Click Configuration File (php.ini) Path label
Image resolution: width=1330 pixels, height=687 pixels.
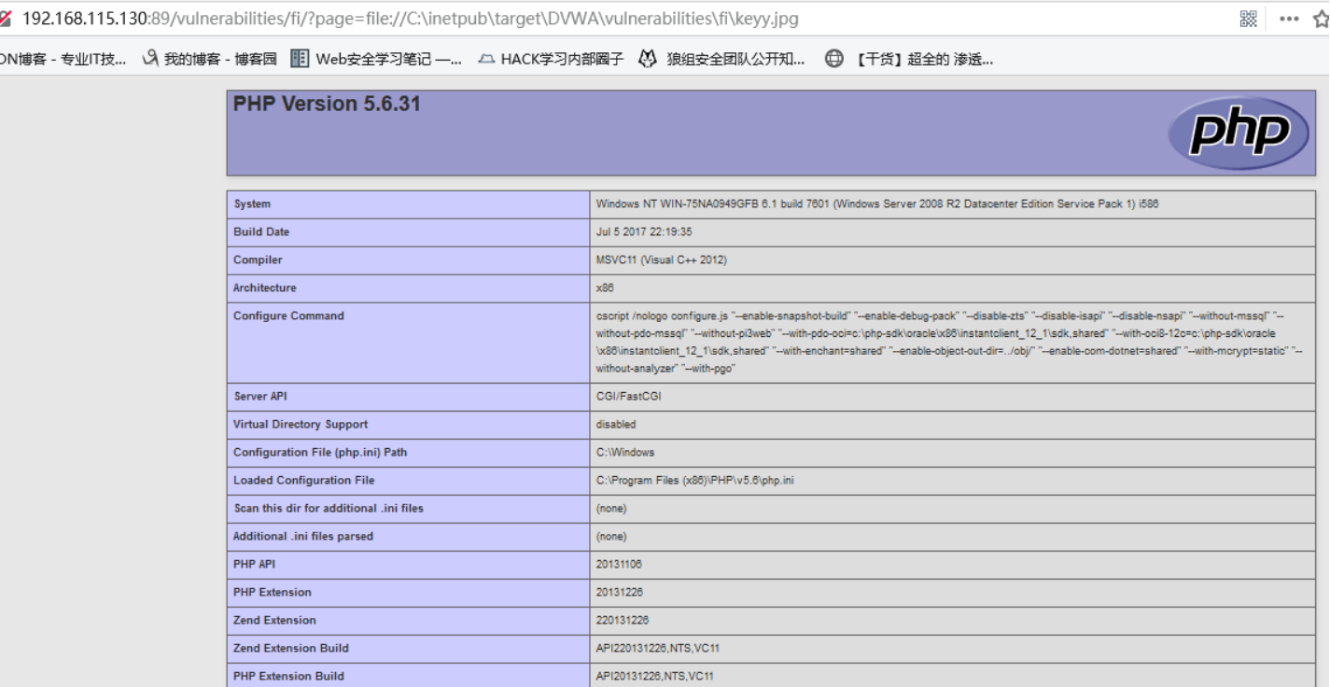pyautogui.click(x=320, y=452)
